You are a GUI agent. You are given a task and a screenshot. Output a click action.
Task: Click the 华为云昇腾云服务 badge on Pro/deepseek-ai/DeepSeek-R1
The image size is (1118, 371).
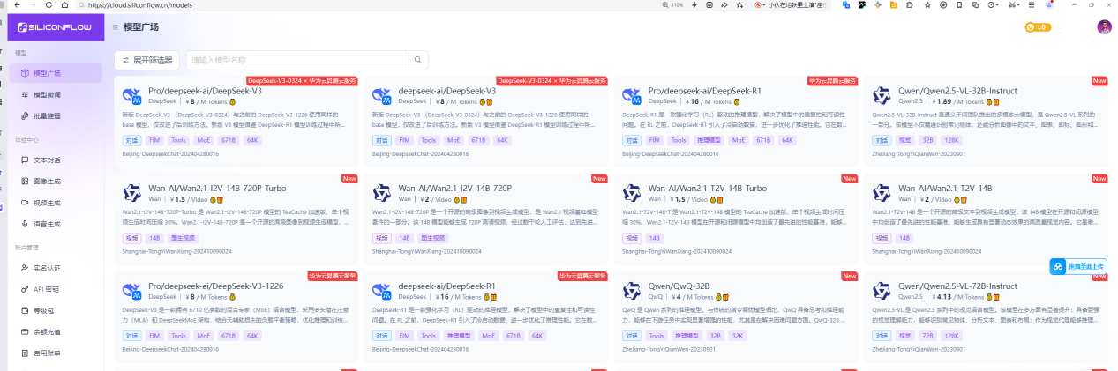[832, 80]
